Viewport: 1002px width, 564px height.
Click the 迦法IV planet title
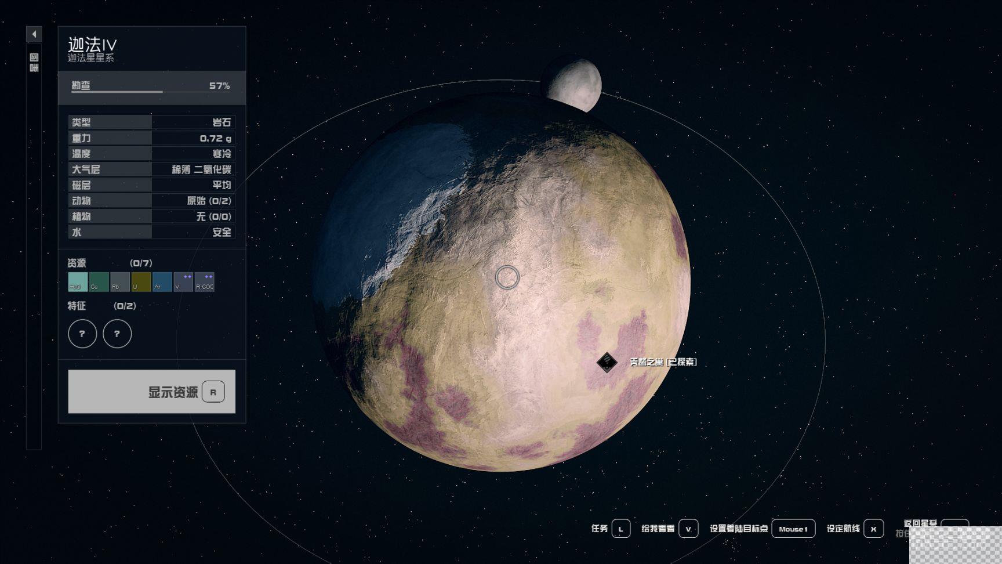92,44
